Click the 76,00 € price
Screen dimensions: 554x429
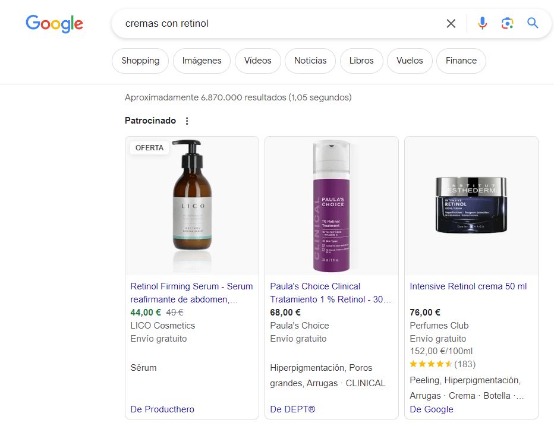click(425, 313)
